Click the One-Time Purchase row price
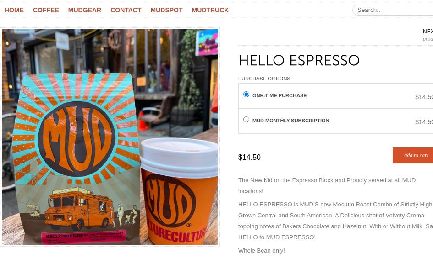Image resolution: width=433 pixels, height=258 pixels. 424,97
